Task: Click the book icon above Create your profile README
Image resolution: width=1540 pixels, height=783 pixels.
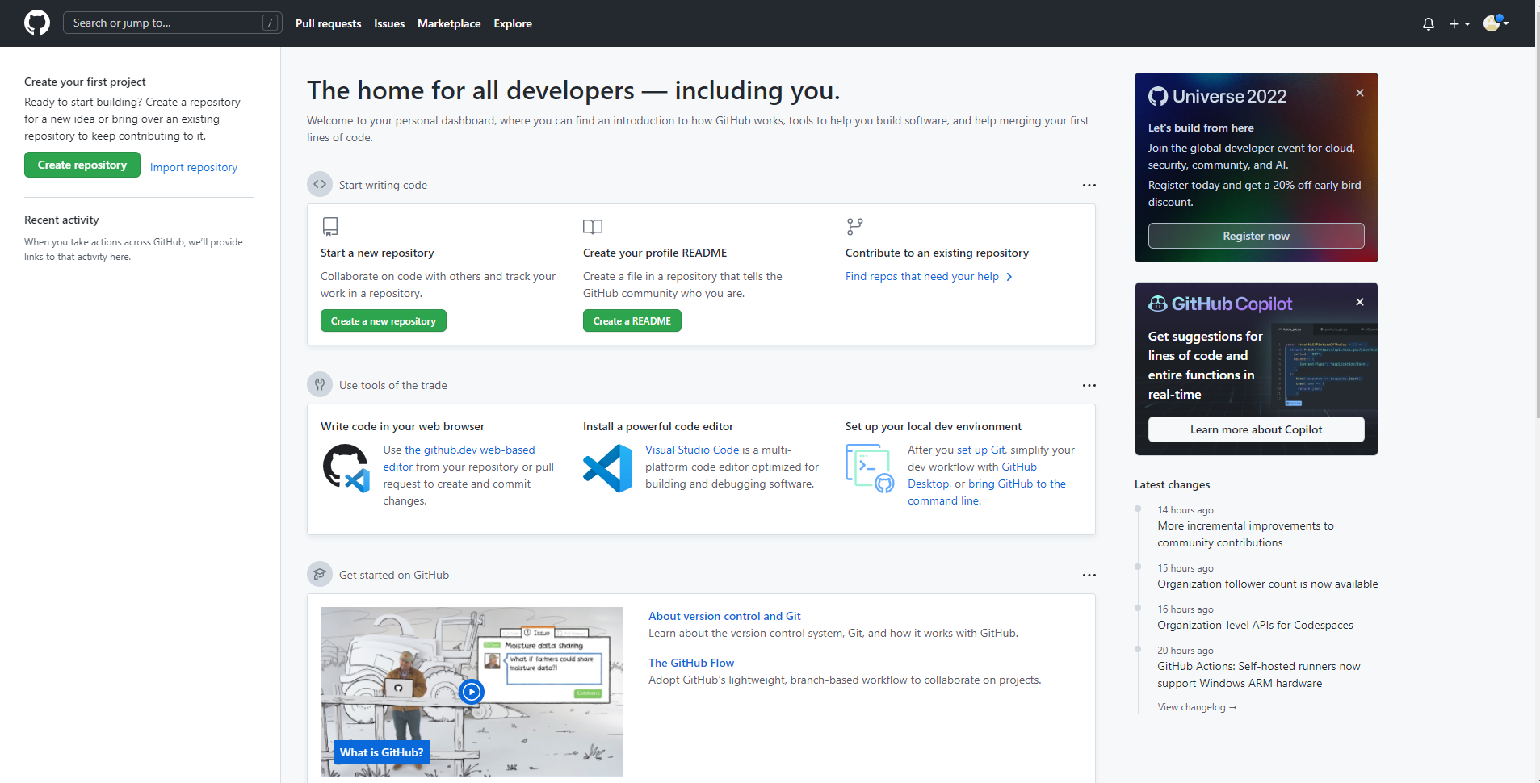Action: (x=593, y=226)
